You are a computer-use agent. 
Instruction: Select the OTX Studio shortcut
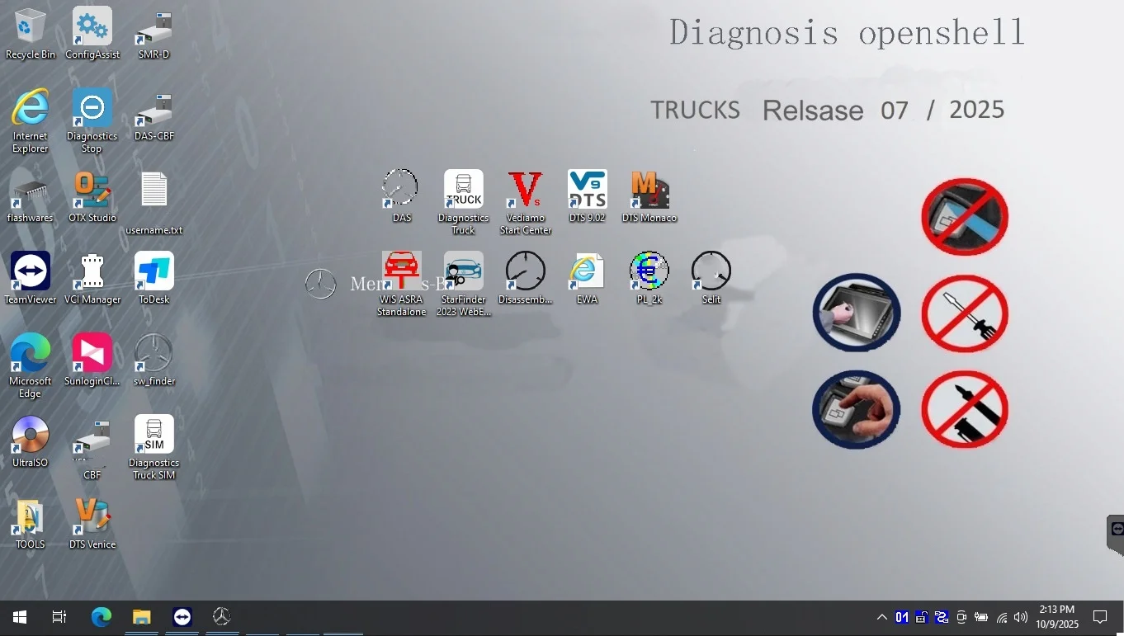coord(92,197)
